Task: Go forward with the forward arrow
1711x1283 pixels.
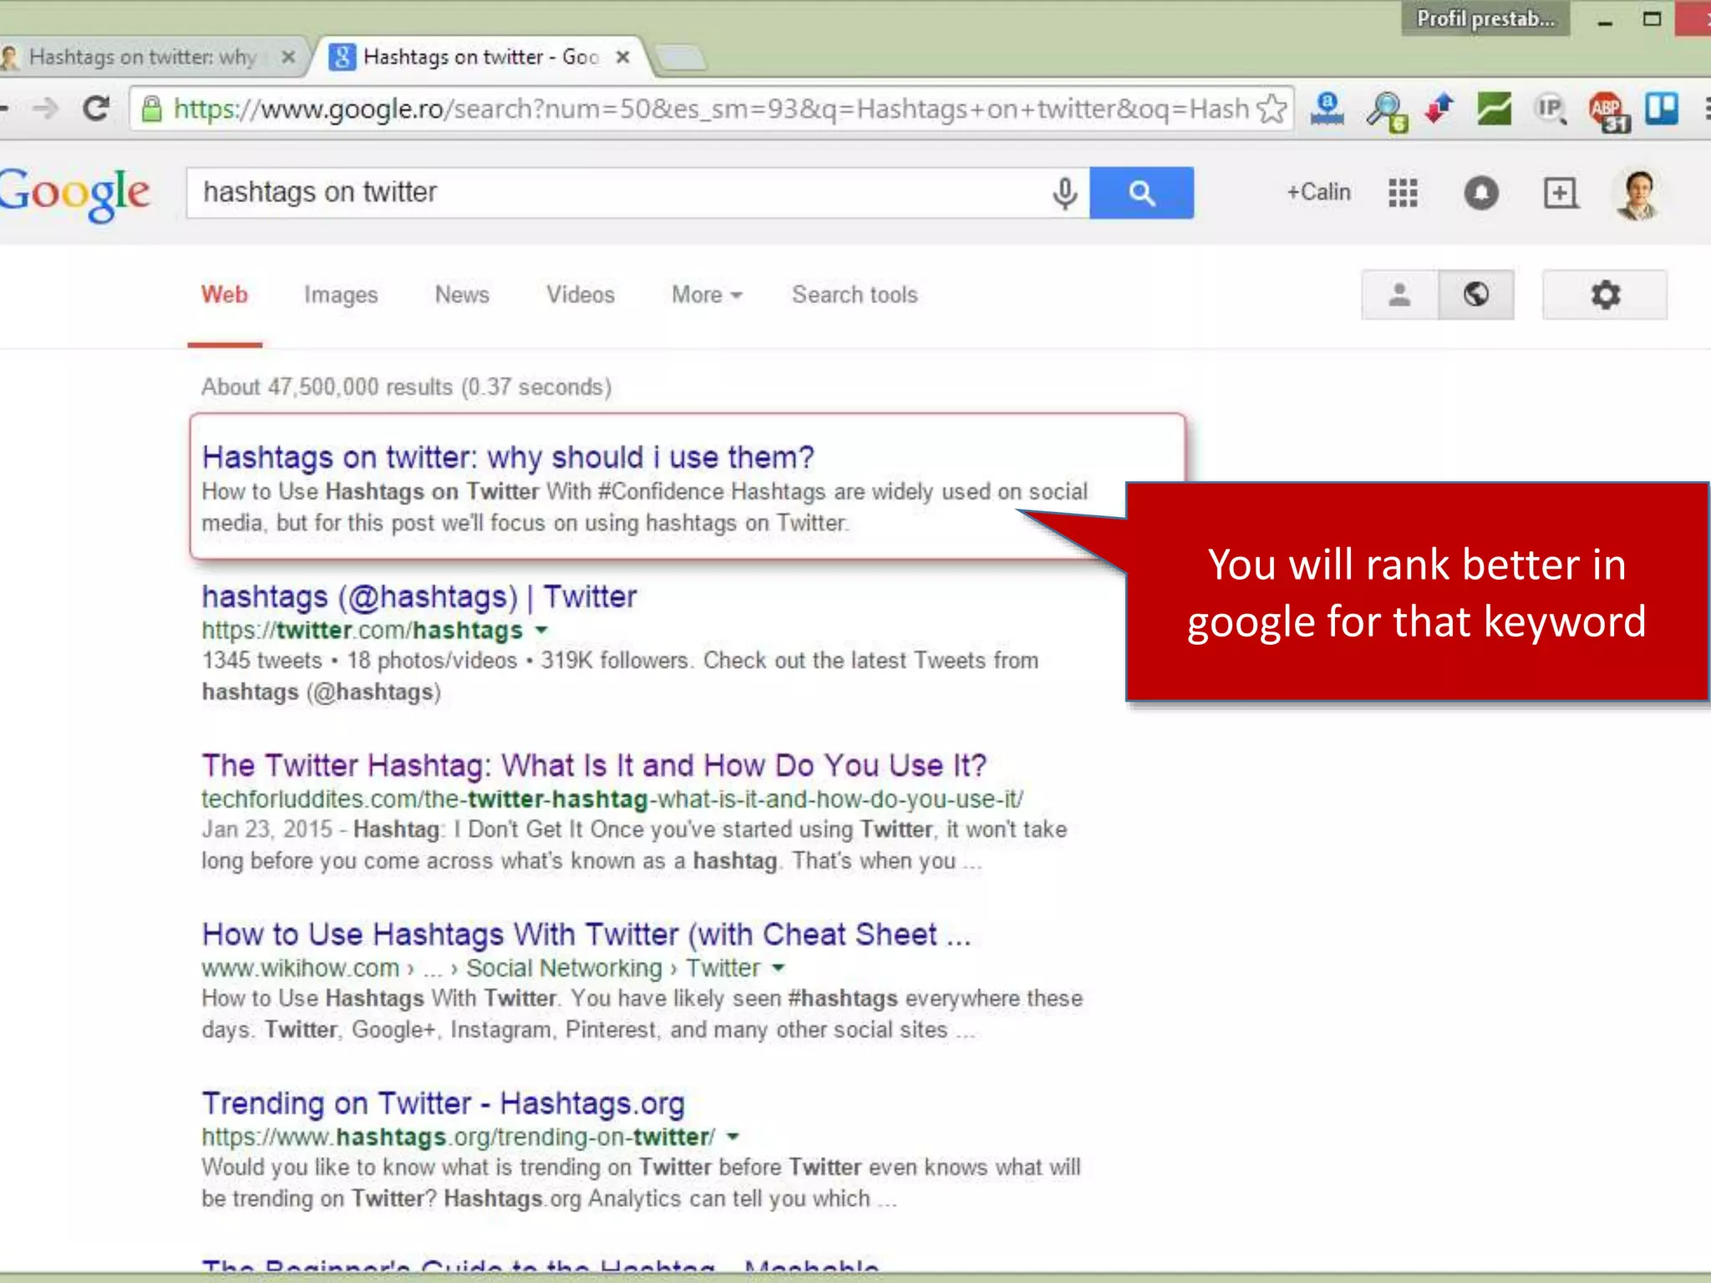Action: click(45, 109)
